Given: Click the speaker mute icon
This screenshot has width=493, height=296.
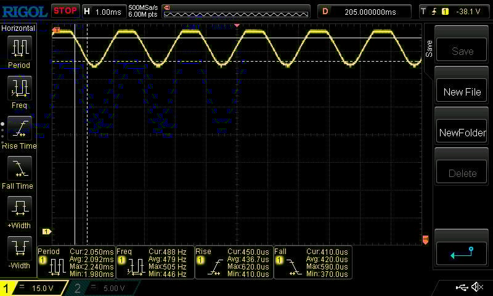Looking at the screenshot, I should coord(477,287).
